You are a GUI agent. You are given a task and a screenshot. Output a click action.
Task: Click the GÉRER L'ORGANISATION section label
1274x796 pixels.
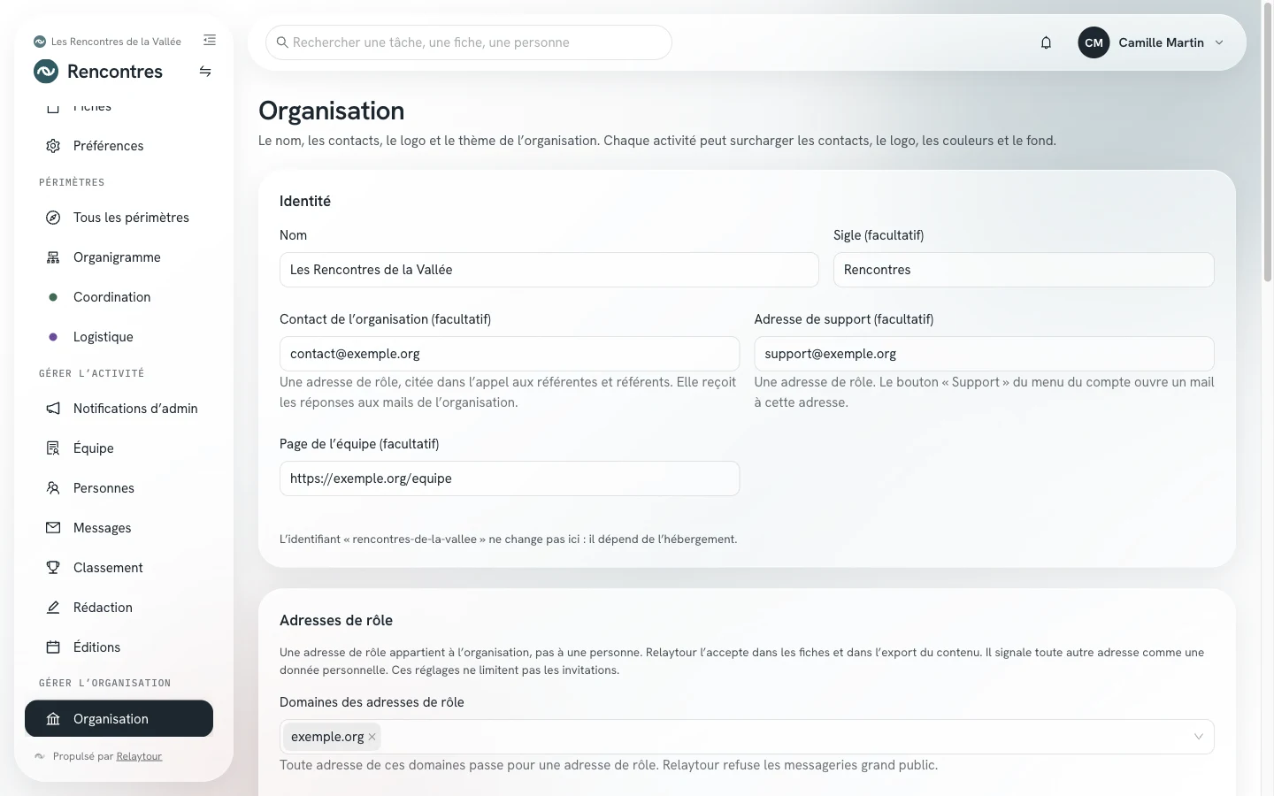click(104, 683)
